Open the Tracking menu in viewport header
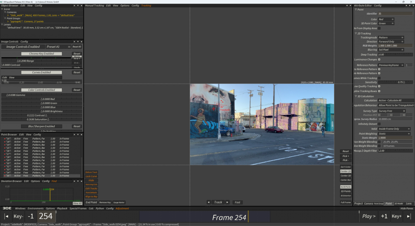The height and width of the screenshot is (226, 415). point(146,6)
